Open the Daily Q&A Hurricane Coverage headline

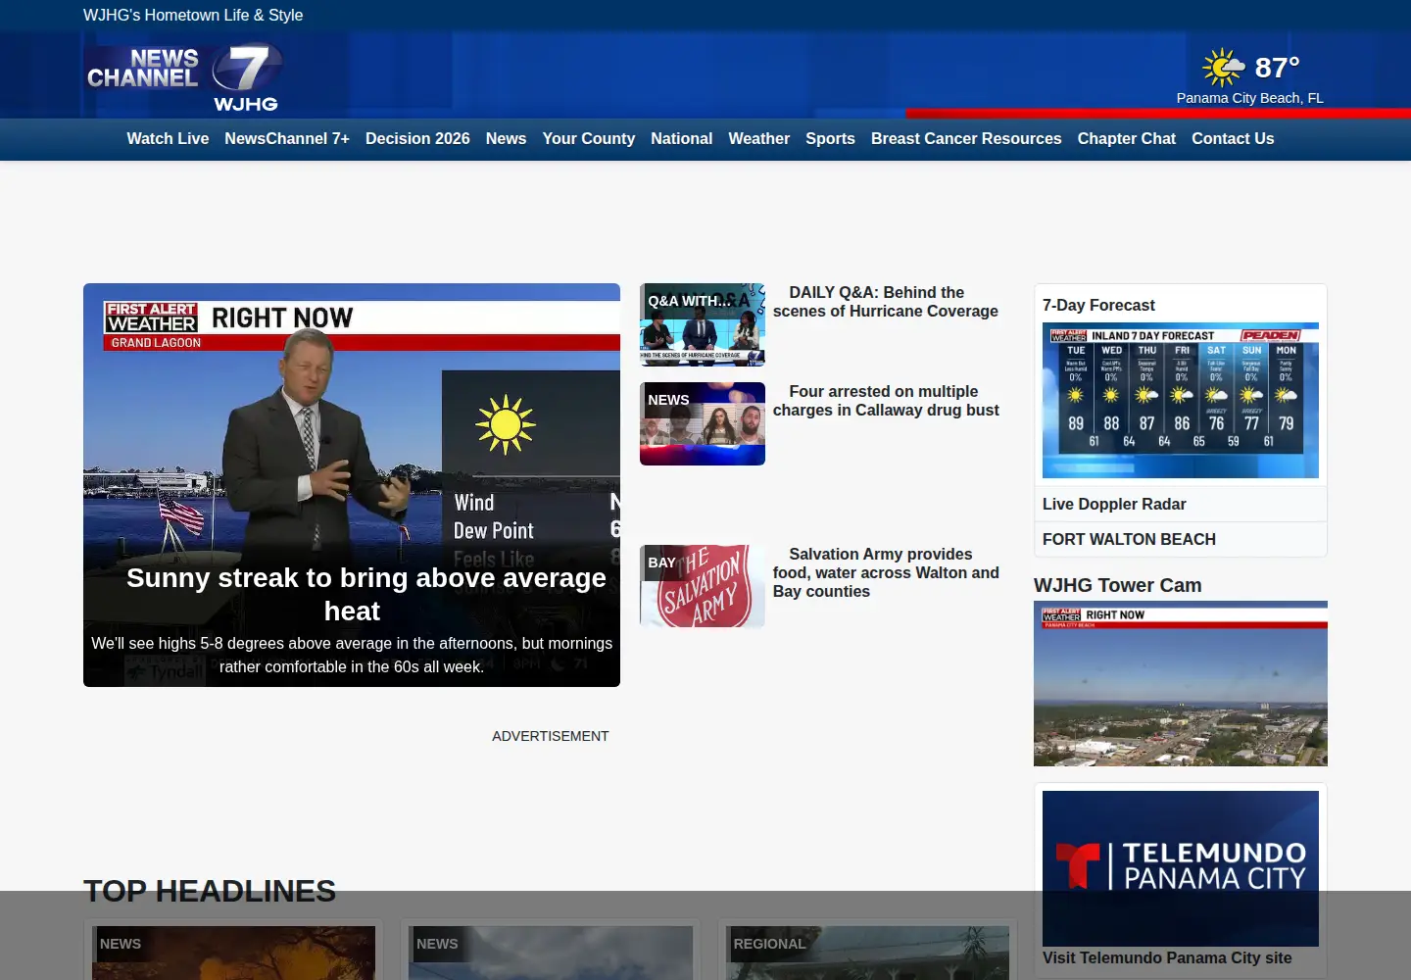point(886,302)
